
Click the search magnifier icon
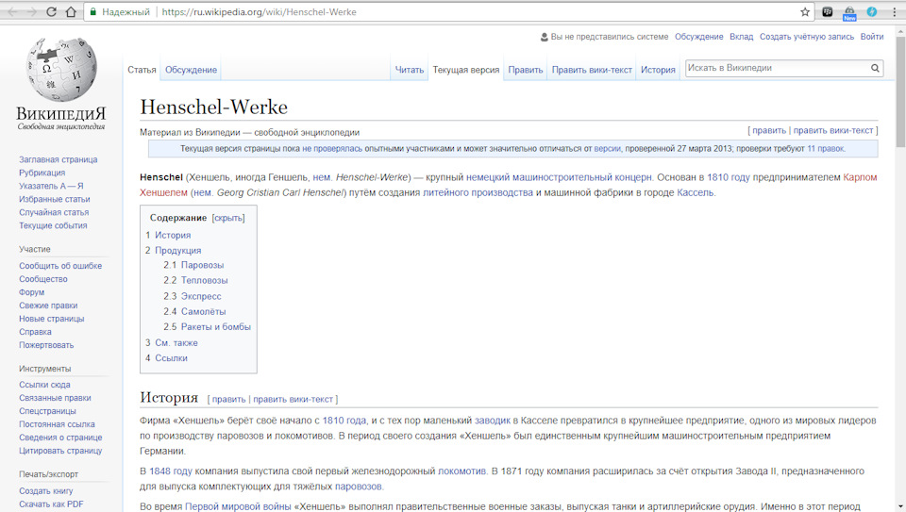click(x=875, y=68)
